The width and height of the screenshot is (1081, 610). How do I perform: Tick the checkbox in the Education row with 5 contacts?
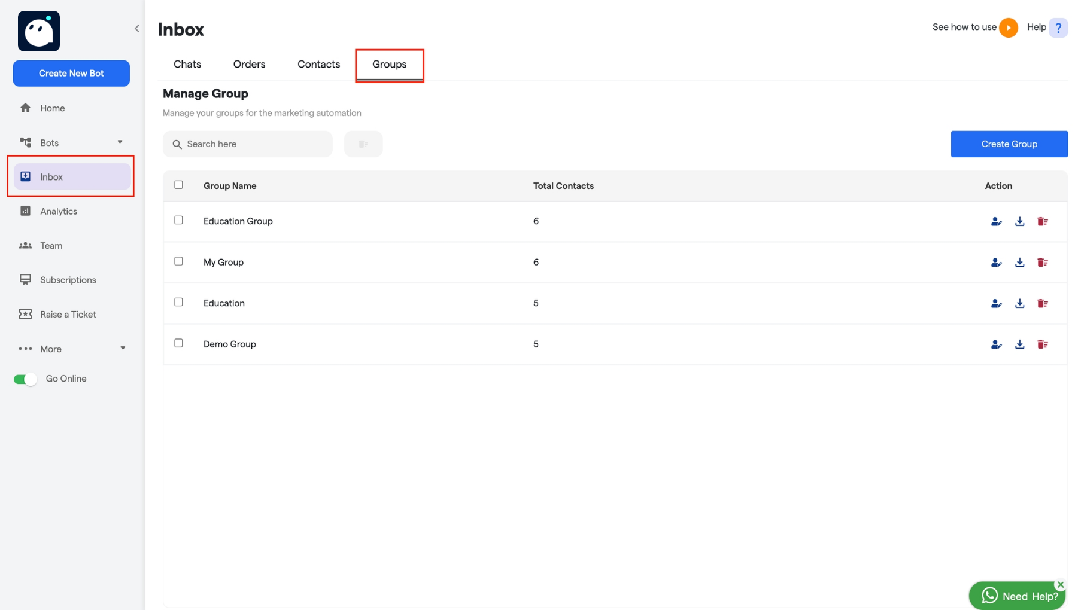(178, 302)
